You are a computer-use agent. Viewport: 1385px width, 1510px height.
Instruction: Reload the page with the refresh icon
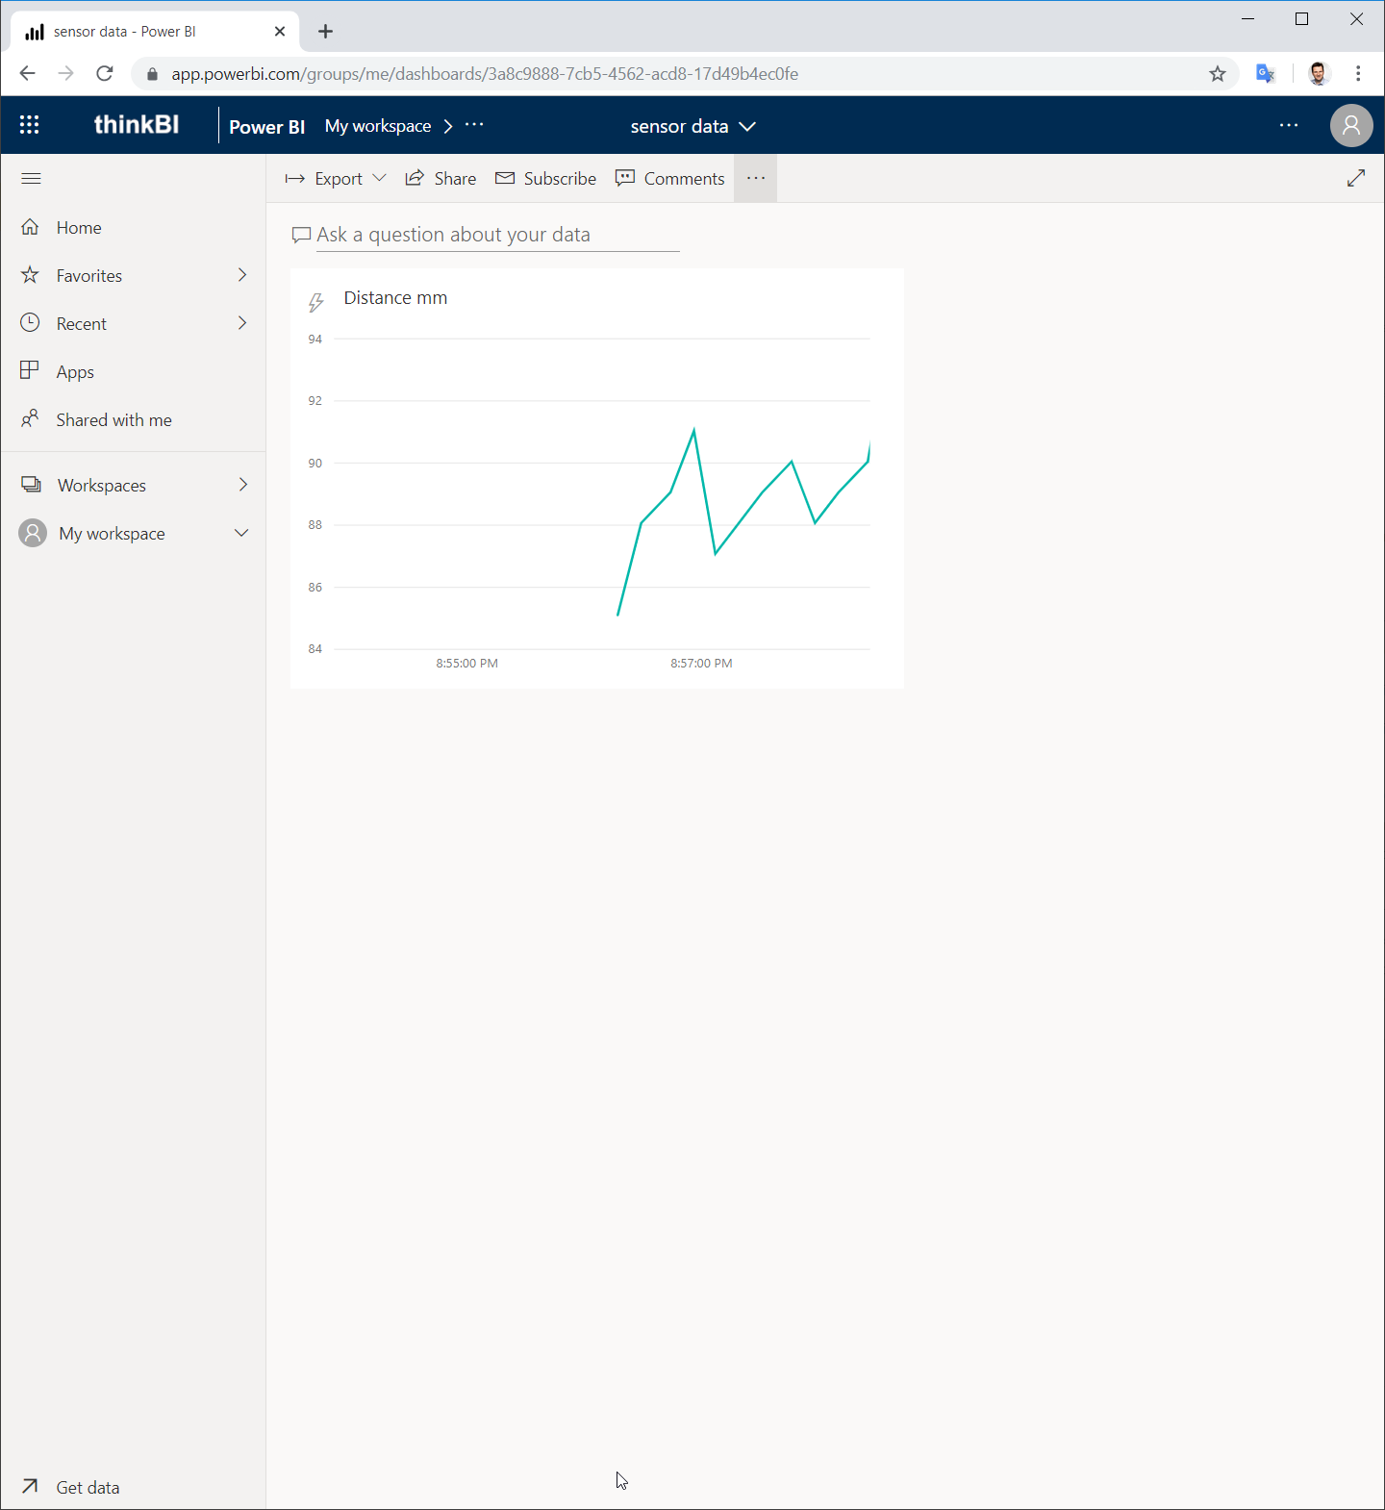pos(105,74)
